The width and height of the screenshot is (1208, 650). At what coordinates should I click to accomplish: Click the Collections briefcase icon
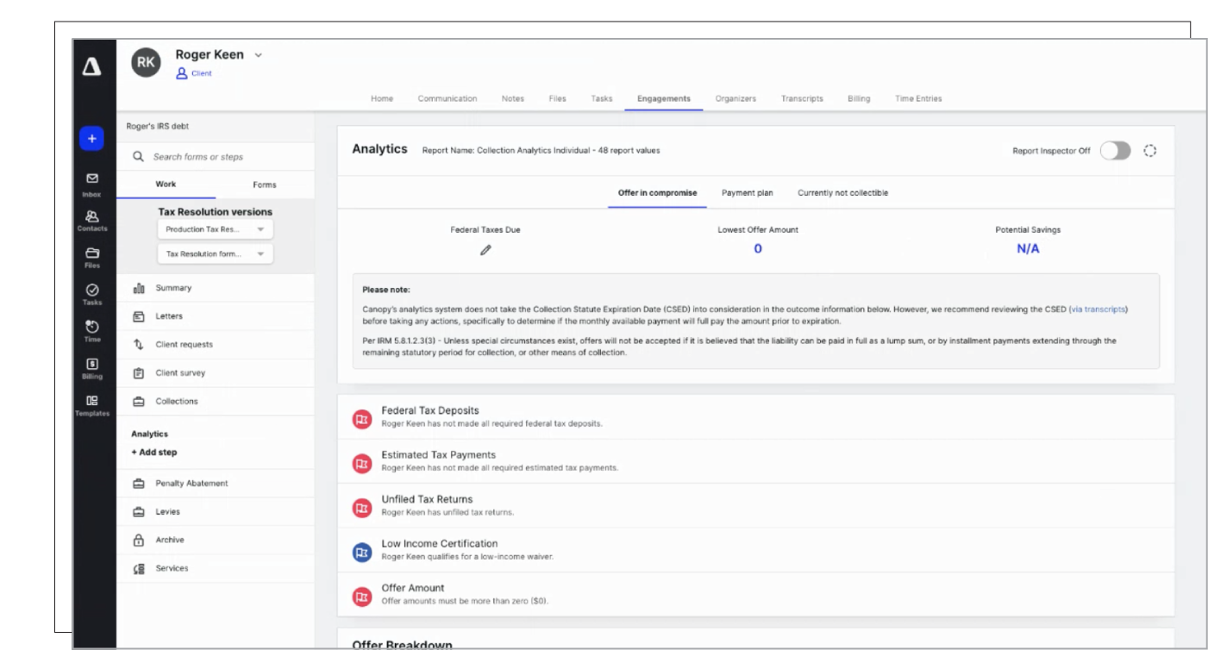[138, 402]
